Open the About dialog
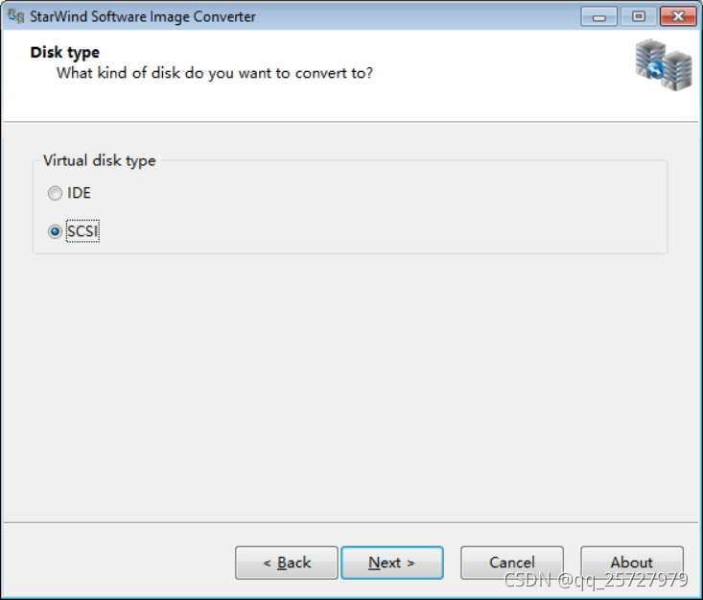Image resolution: width=703 pixels, height=600 pixels. [x=631, y=563]
